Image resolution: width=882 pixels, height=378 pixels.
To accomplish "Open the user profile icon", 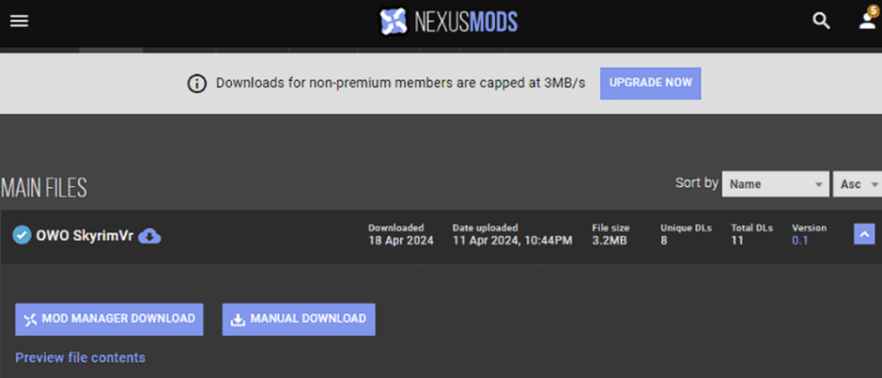I will coord(866,22).
